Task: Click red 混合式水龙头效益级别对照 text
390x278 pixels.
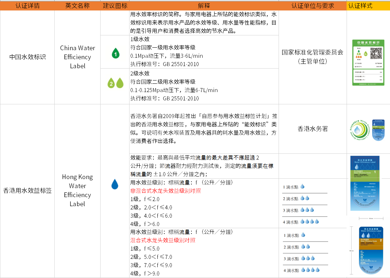Action: (163, 240)
